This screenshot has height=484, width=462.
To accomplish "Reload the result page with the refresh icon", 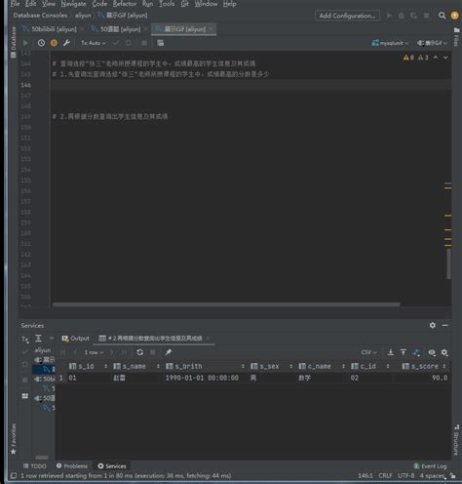I will click(140, 352).
